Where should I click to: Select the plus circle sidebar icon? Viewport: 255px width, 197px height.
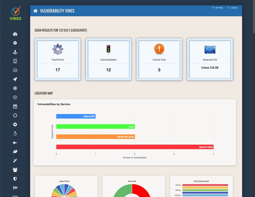(x=15, y=124)
